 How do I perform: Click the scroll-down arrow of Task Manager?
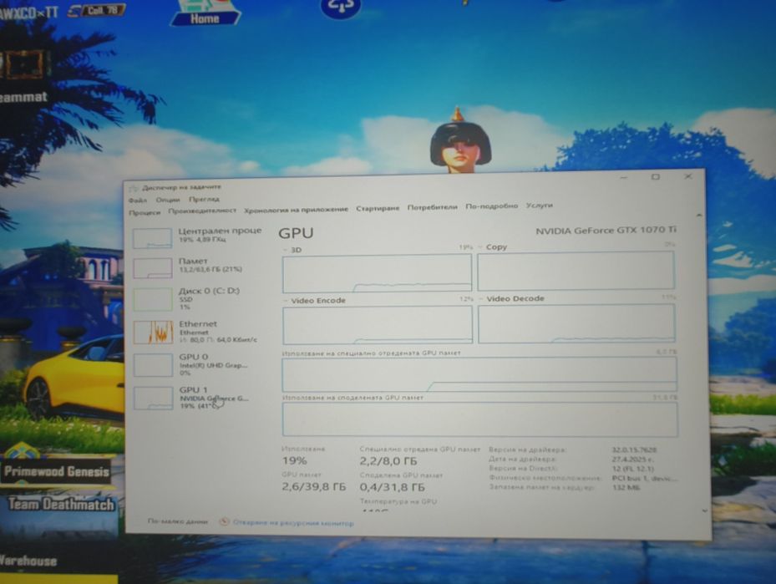705,510
